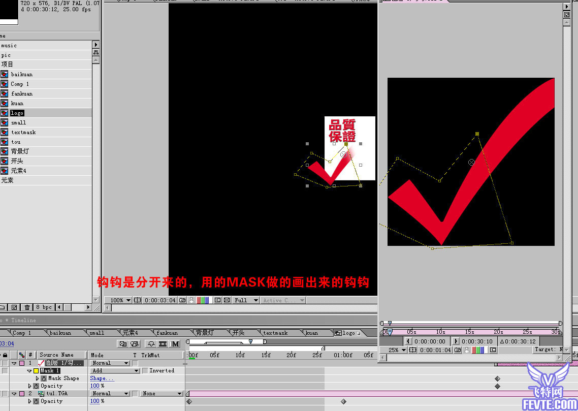
Task: Collapse the tu1.TGA layer twirl arrow
Action: coord(14,394)
